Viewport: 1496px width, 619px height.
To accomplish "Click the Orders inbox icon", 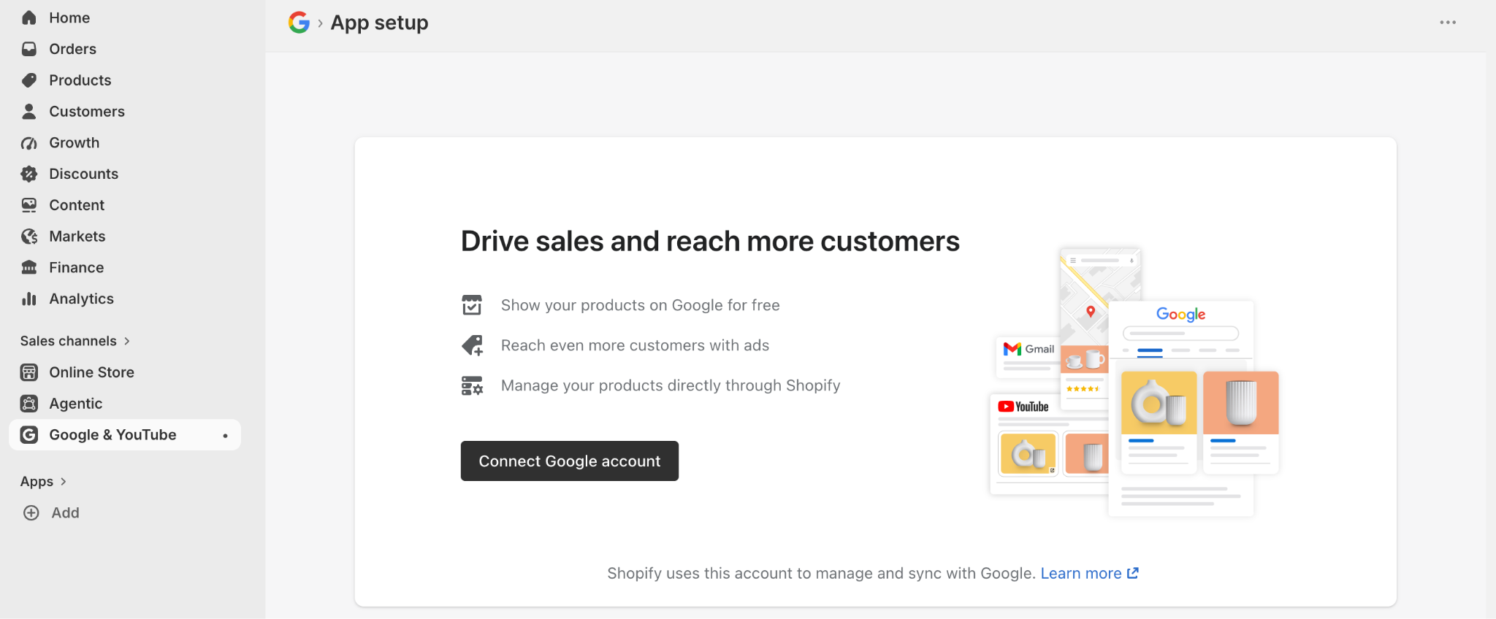I will point(29,49).
